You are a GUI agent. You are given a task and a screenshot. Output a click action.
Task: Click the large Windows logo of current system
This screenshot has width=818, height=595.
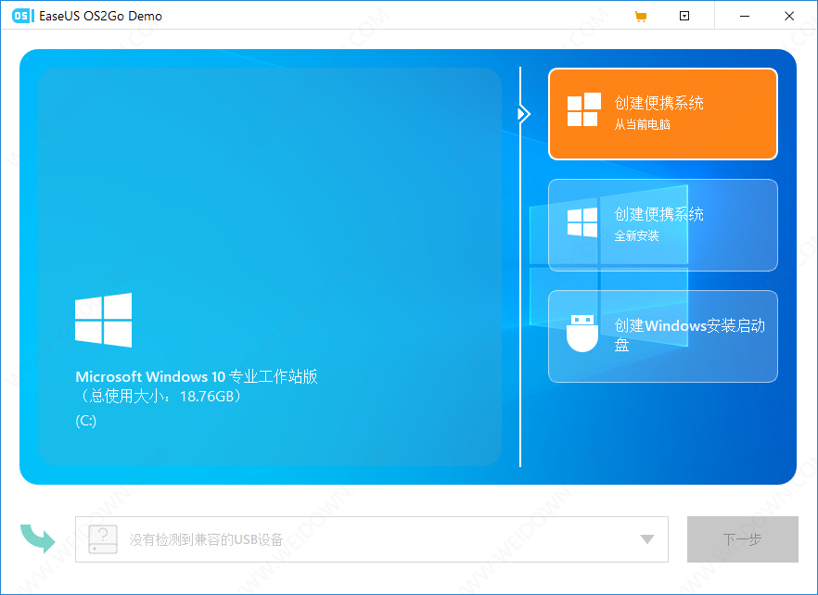pos(103,320)
